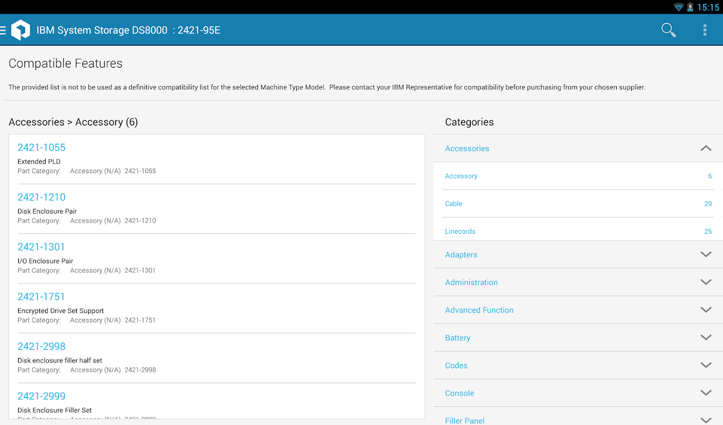Tap Disk enclosure filler half set text
The height and width of the screenshot is (425, 723).
[x=60, y=360]
